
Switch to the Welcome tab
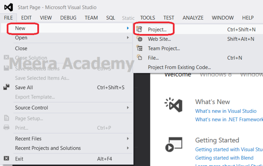(178, 75)
